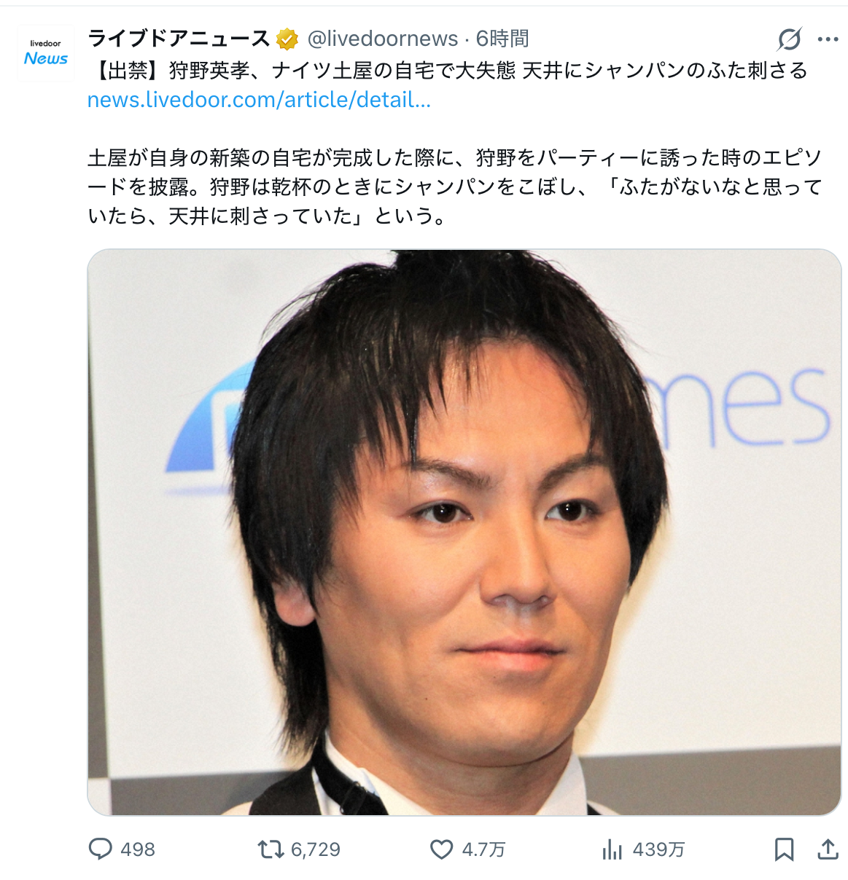Click the ライブドアニュース display name
The width and height of the screenshot is (848, 880).
[179, 39]
